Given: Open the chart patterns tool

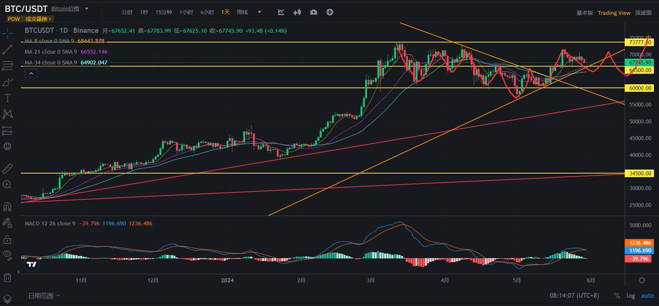Looking at the screenshot, I should 7,114.
